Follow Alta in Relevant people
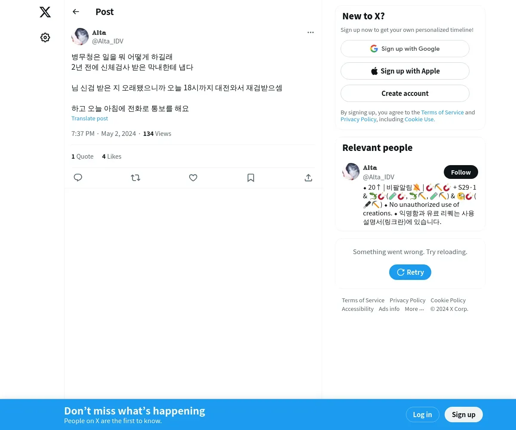This screenshot has width=516, height=430. tap(461, 172)
